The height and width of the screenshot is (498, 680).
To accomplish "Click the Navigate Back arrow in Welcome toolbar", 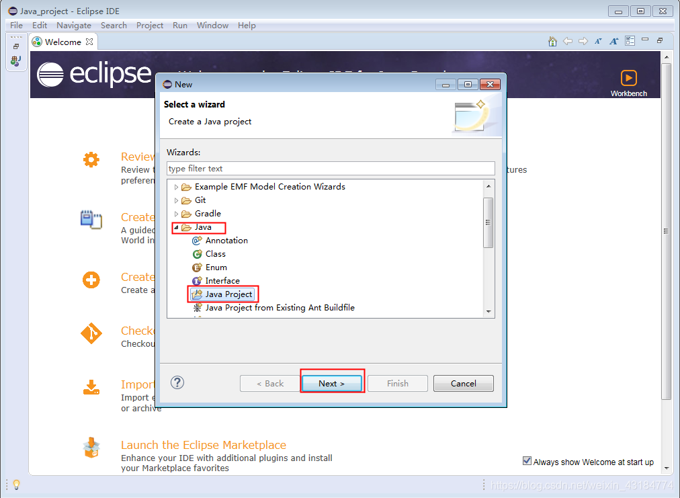I will point(568,41).
